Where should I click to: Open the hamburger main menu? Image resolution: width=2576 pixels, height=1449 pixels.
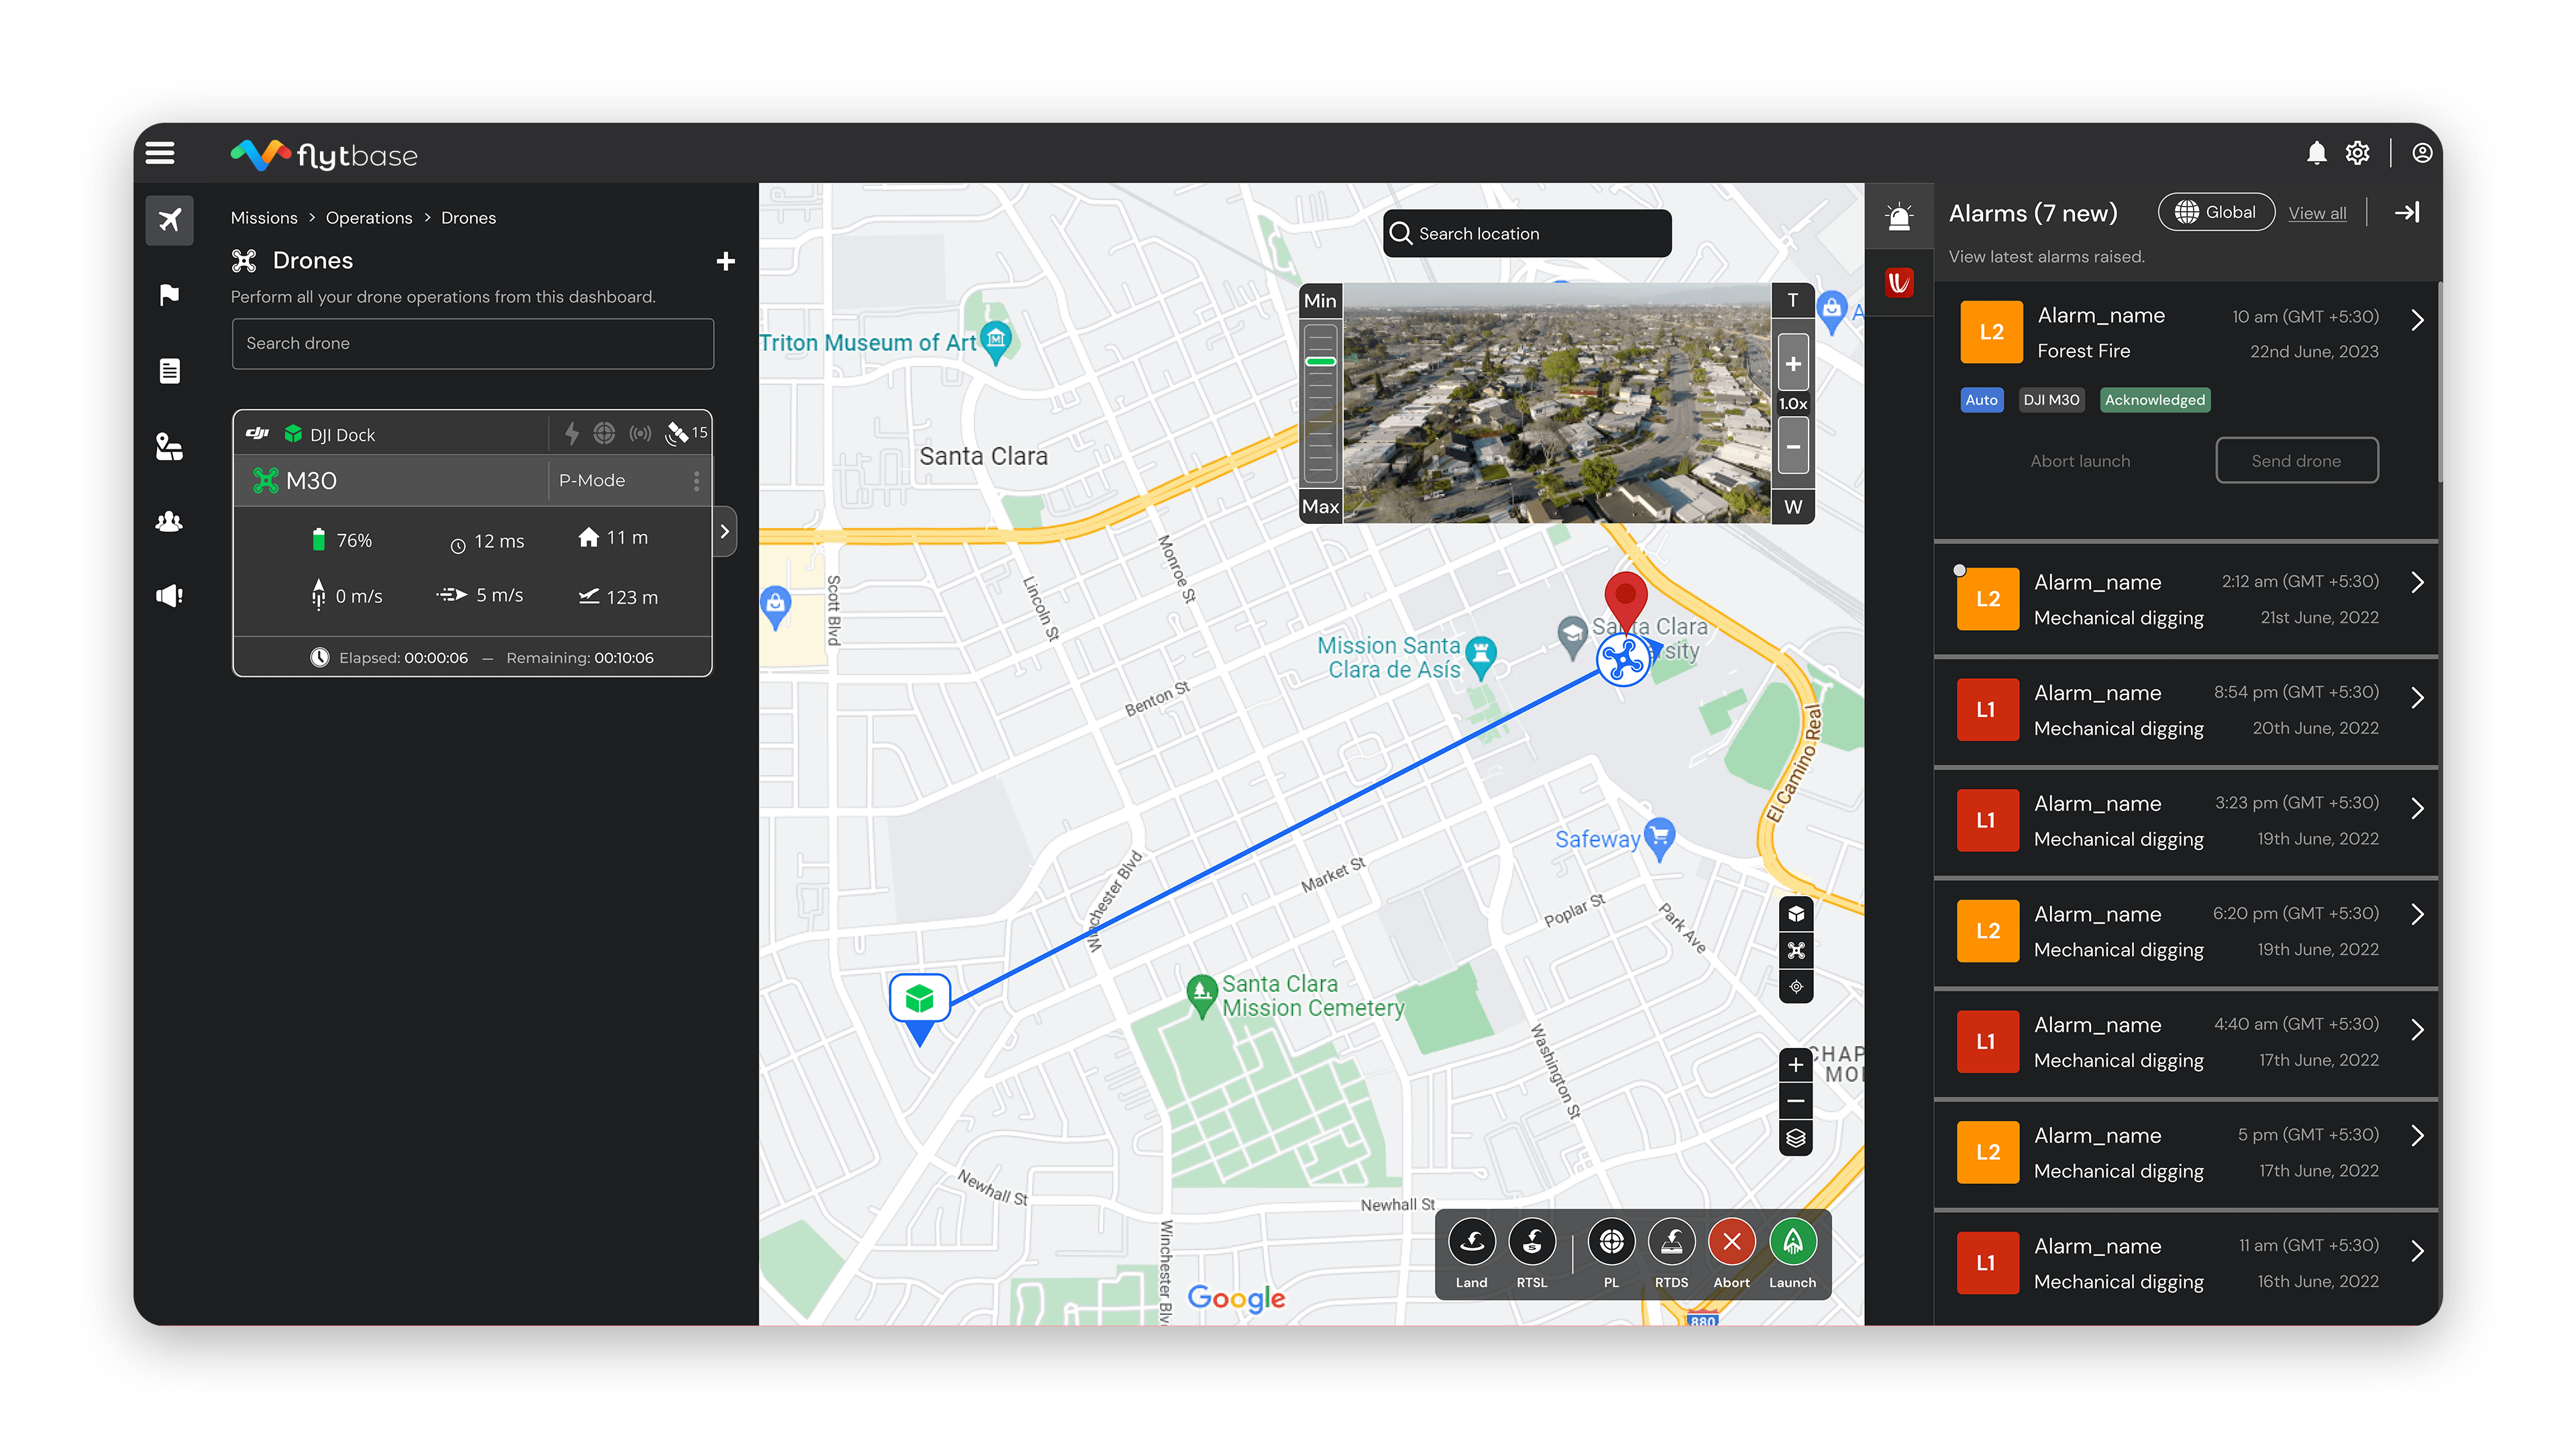click(x=160, y=153)
